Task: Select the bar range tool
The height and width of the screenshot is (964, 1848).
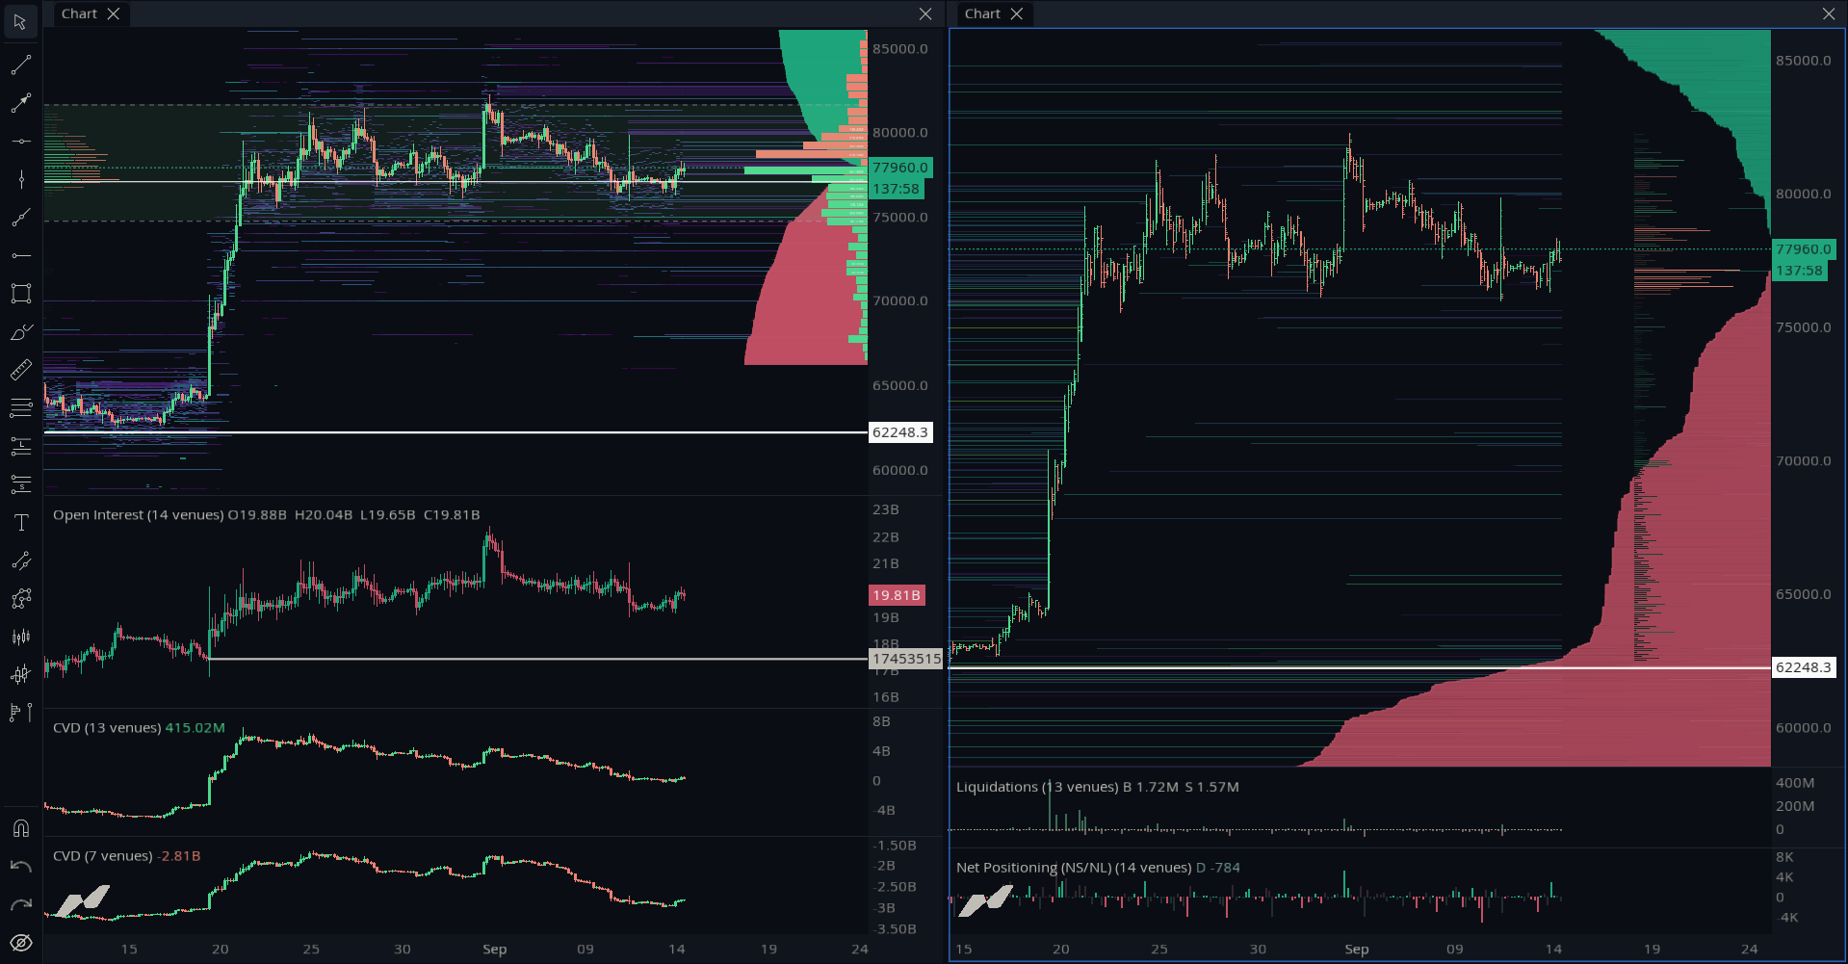Action: [x=20, y=637]
